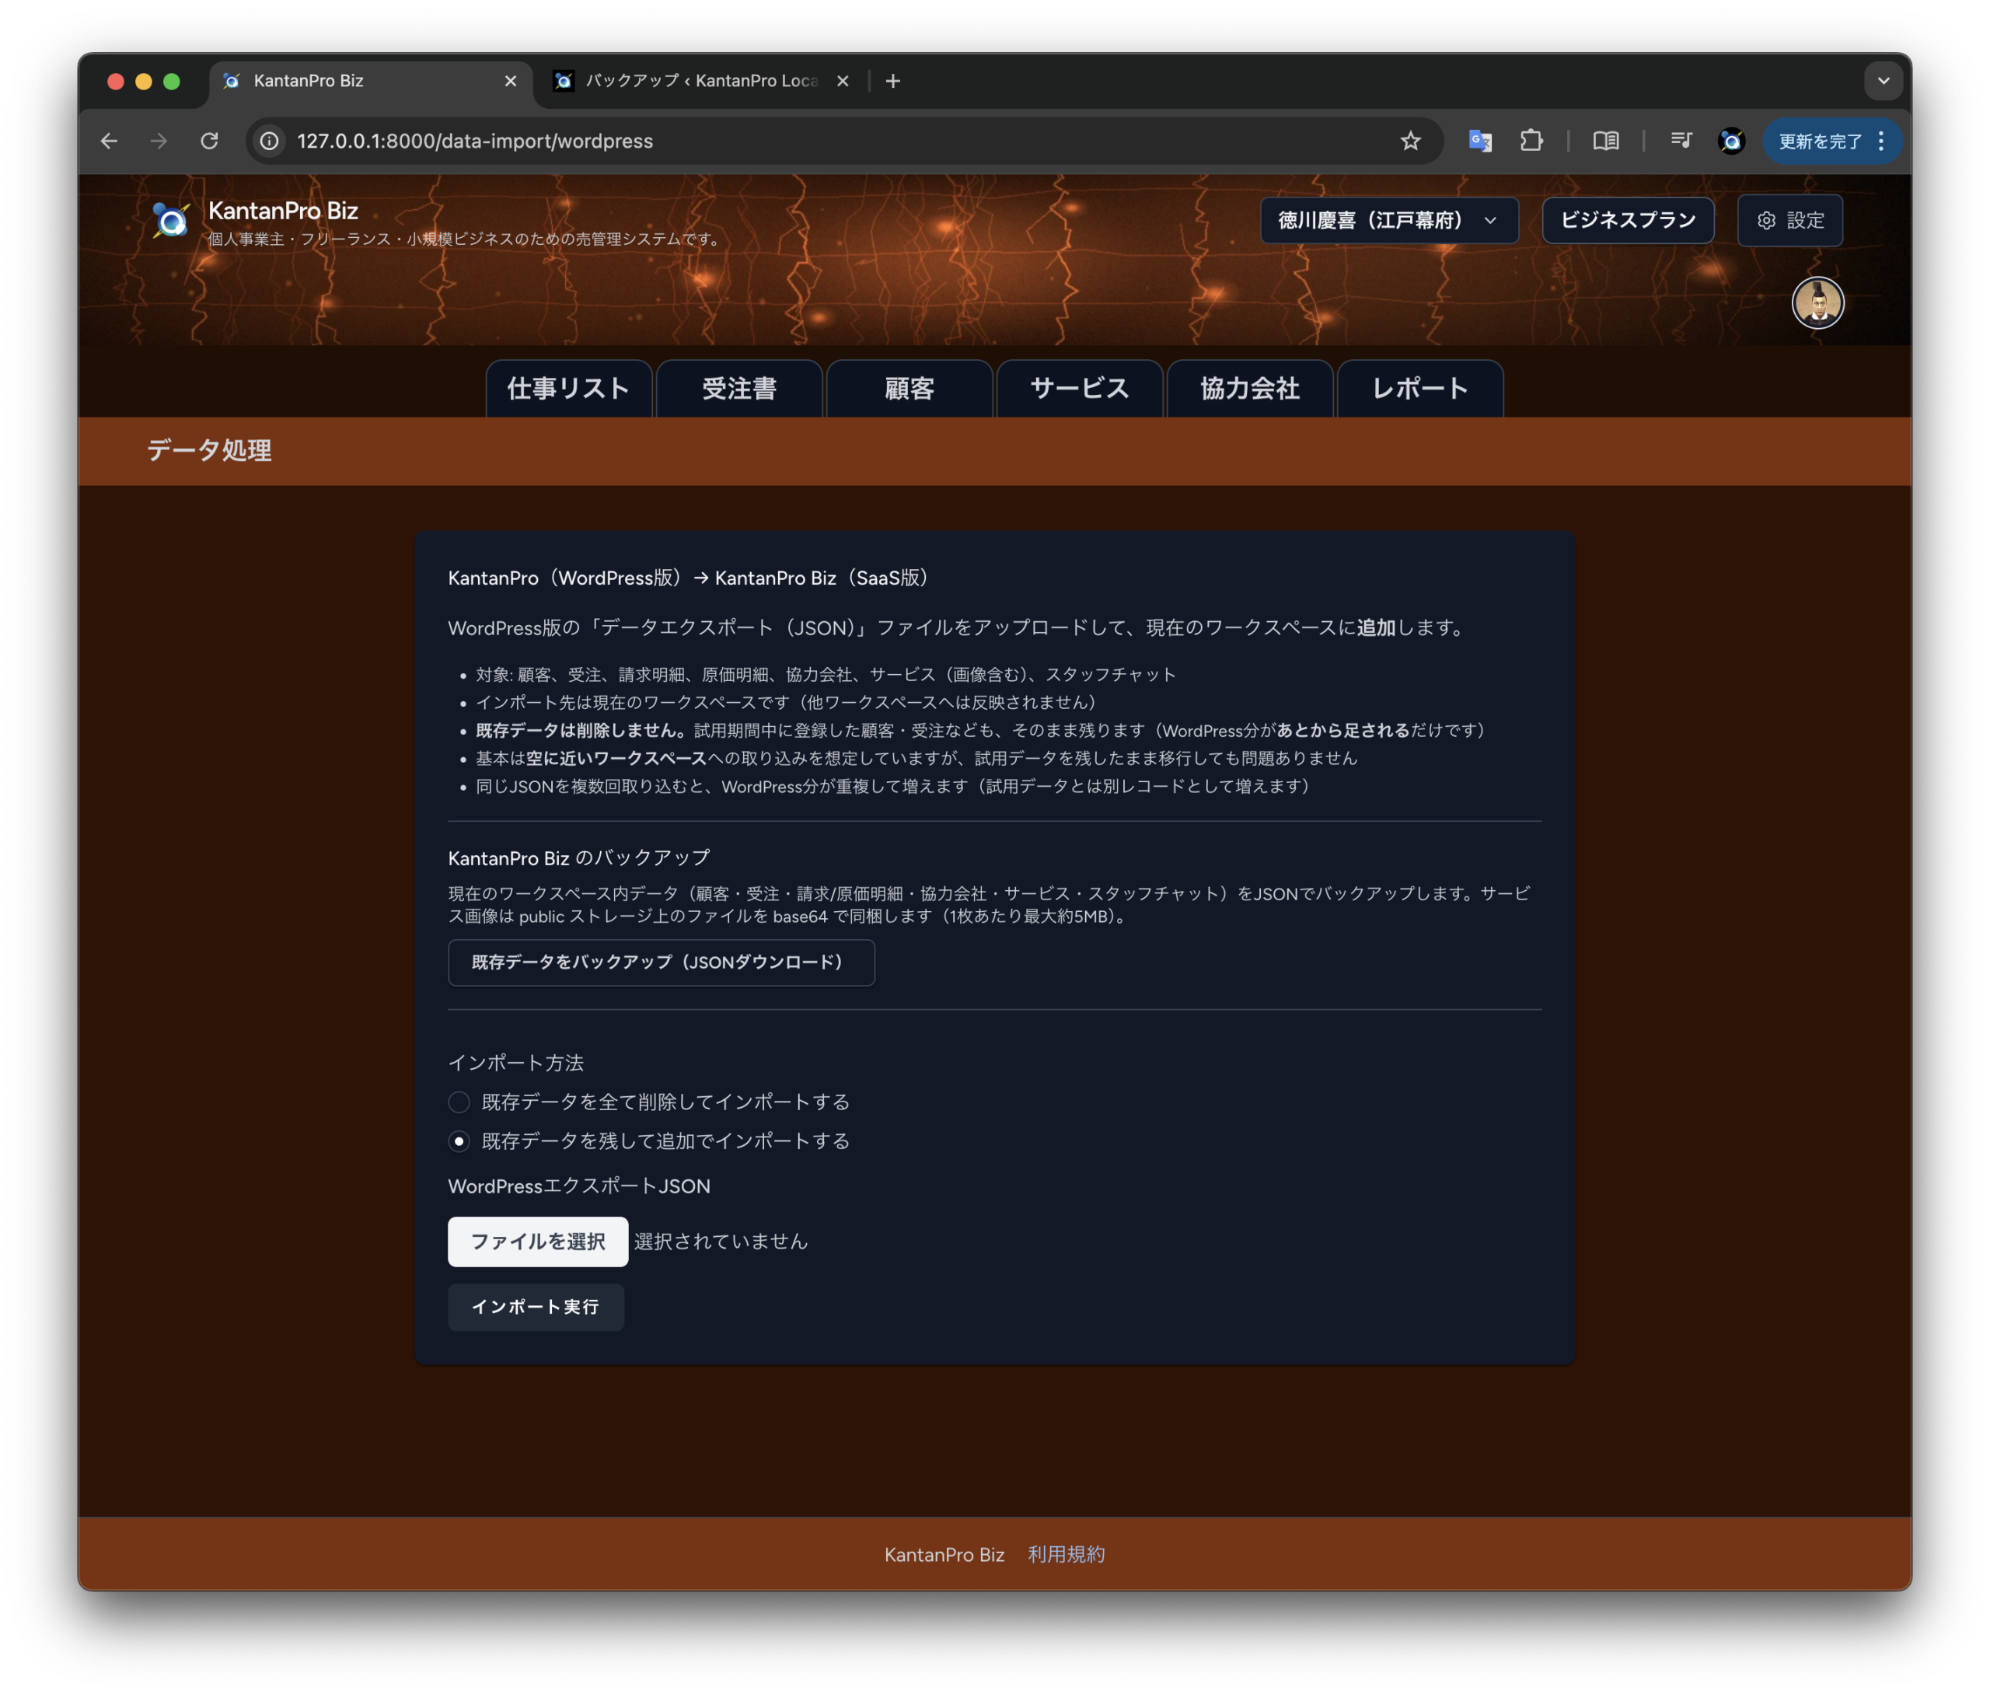The width and height of the screenshot is (1990, 1694).
Task: Click ファイルを選択 to choose a file
Action: tap(538, 1242)
